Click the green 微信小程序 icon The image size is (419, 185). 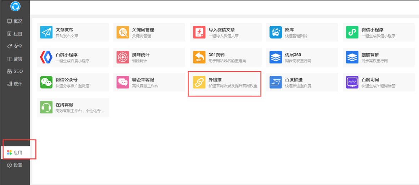pyautogui.click(x=352, y=32)
